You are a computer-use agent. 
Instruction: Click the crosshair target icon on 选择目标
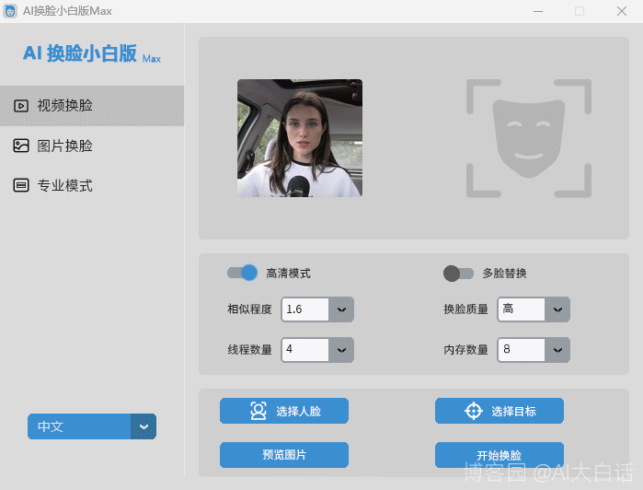(x=474, y=411)
